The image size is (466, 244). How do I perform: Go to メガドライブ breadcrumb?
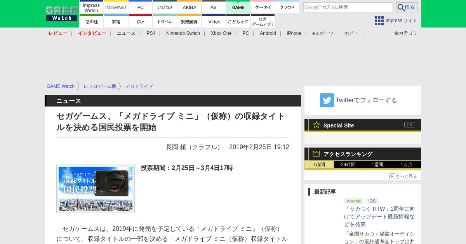click(139, 86)
